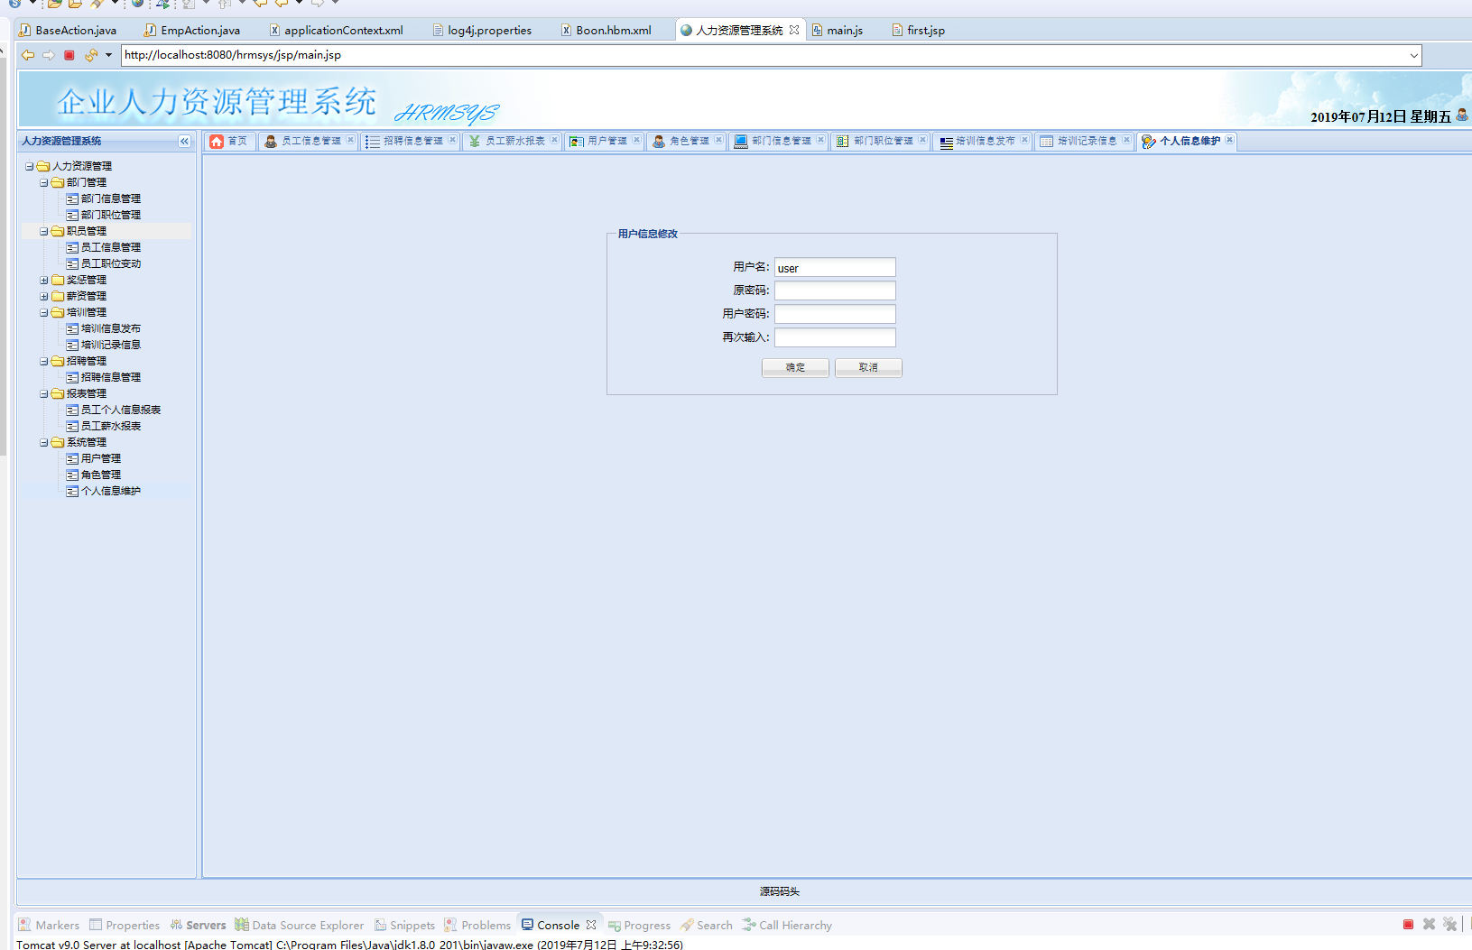Open 招聘信息管理 in the tree

[111, 377]
